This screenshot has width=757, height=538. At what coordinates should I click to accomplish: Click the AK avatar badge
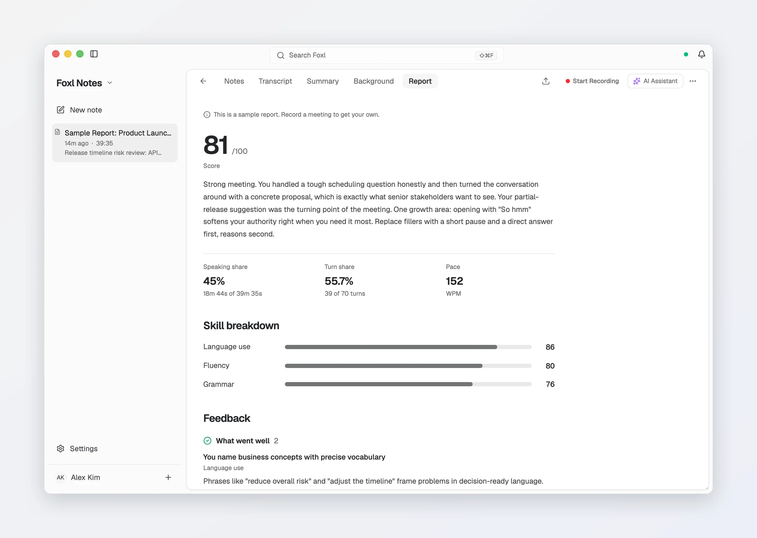pos(61,477)
